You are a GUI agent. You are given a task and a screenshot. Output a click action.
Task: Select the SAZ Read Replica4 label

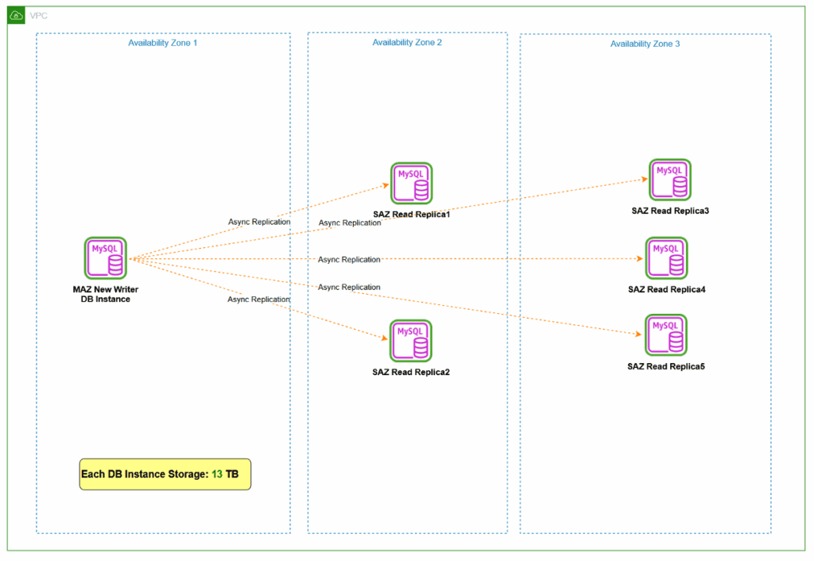(x=667, y=289)
